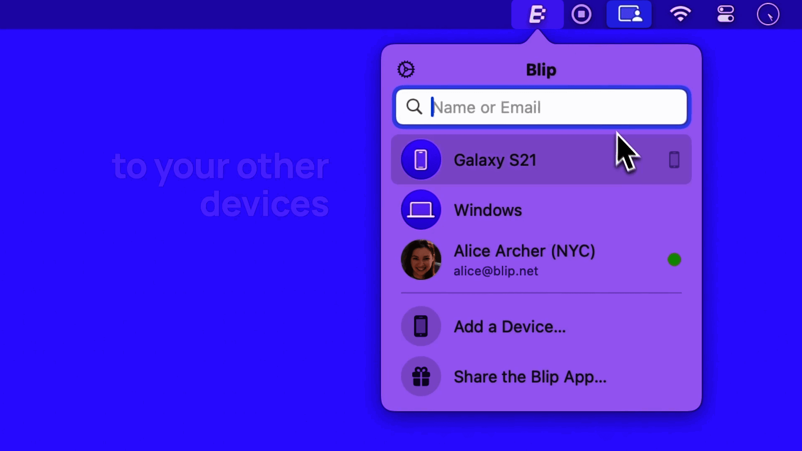Click Alice Archer's green online status dot
Image resolution: width=802 pixels, height=451 pixels.
[674, 260]
